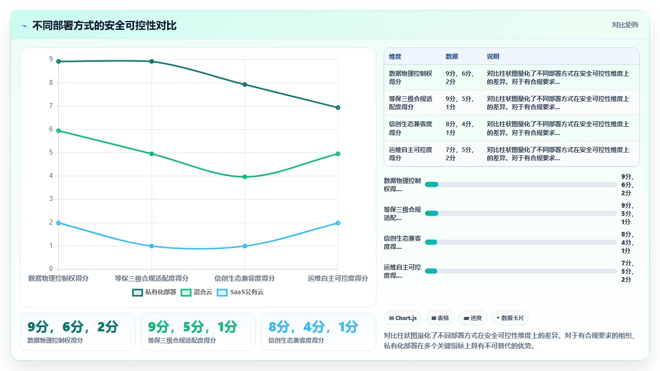The image size is (660, 371).
Task: Toggle the SaaS公有云 legend series
Action: tap(240, 292)
